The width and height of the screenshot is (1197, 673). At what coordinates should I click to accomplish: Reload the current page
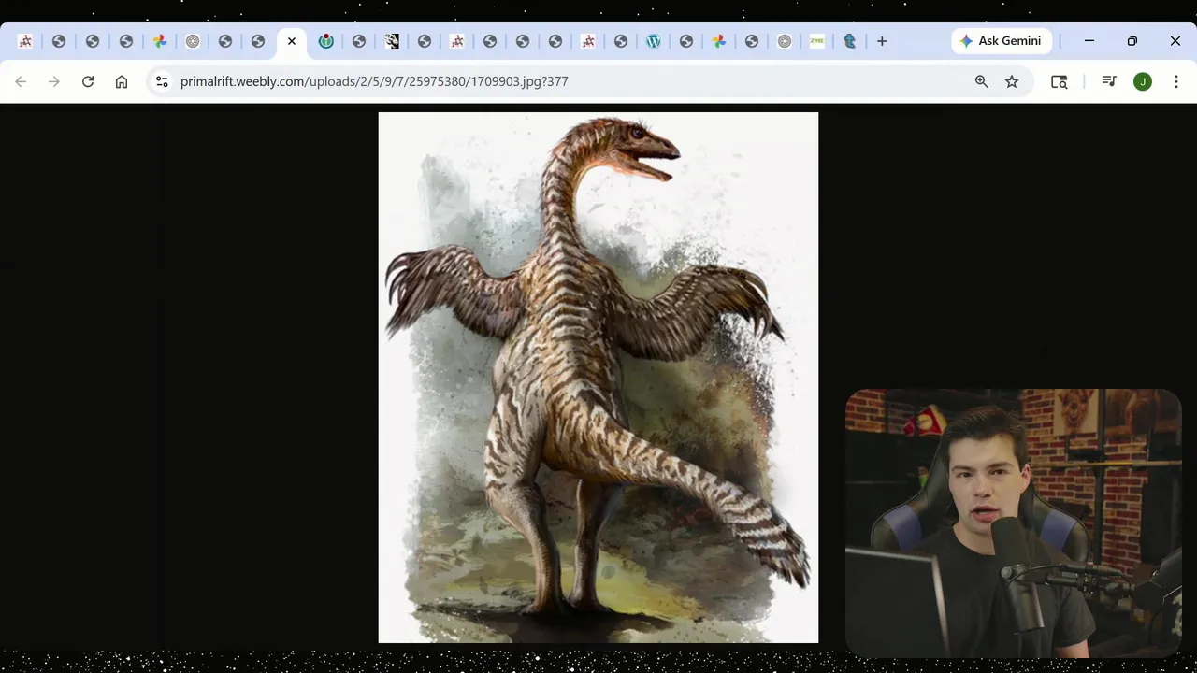click(x=88, y=81)
